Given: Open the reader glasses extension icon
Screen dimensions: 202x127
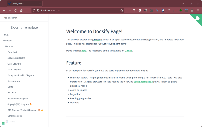Looking at the screenshot, I should click(x=192, y=10).
